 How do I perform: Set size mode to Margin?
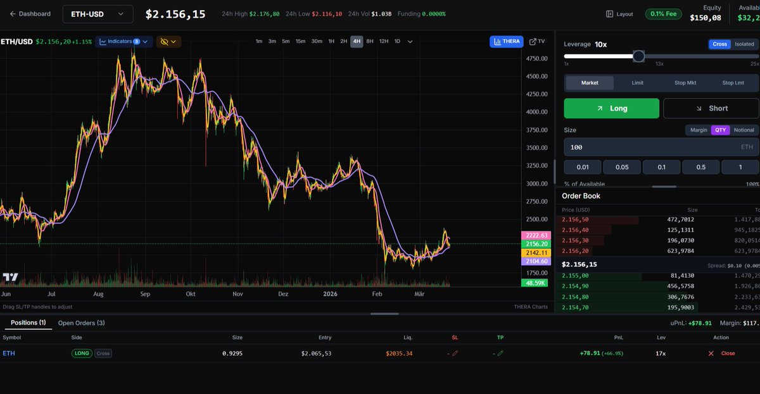(x=699, y=130)
